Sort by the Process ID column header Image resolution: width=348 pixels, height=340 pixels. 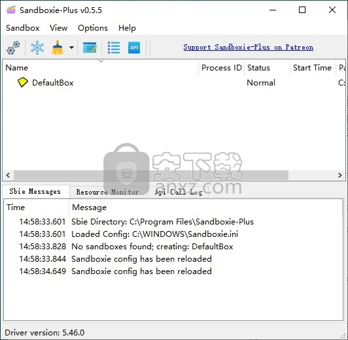coord(222,68)
